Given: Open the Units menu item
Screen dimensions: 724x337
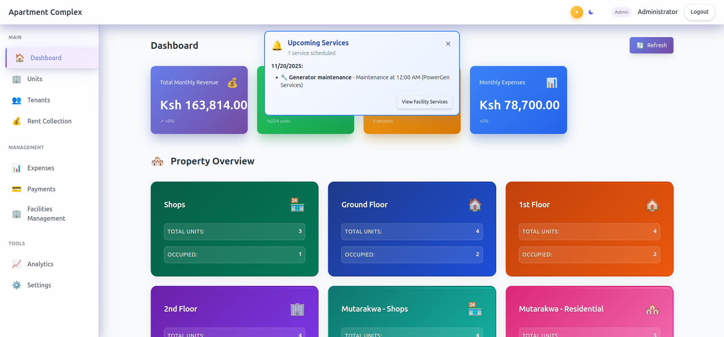Looking at the screenshot, I should point(52,79).
